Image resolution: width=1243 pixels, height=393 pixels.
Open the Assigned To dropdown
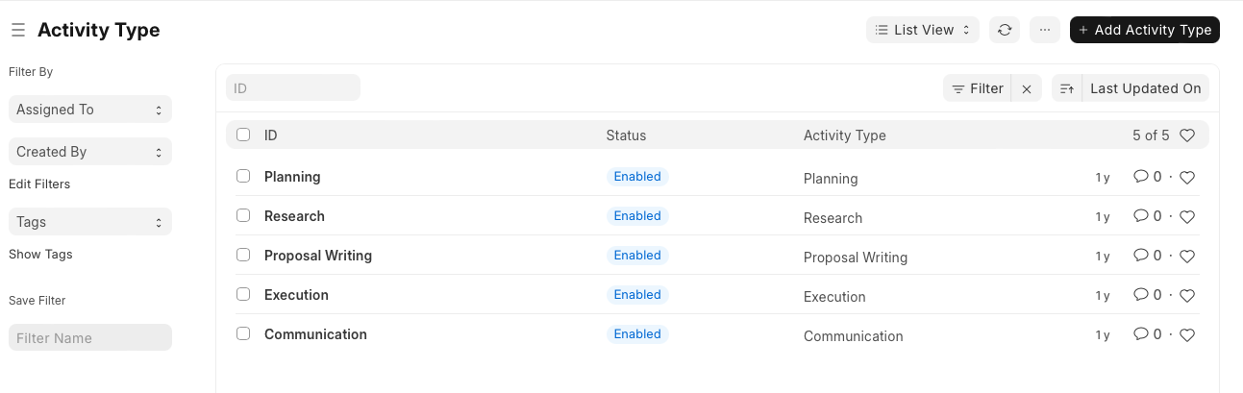90,110
